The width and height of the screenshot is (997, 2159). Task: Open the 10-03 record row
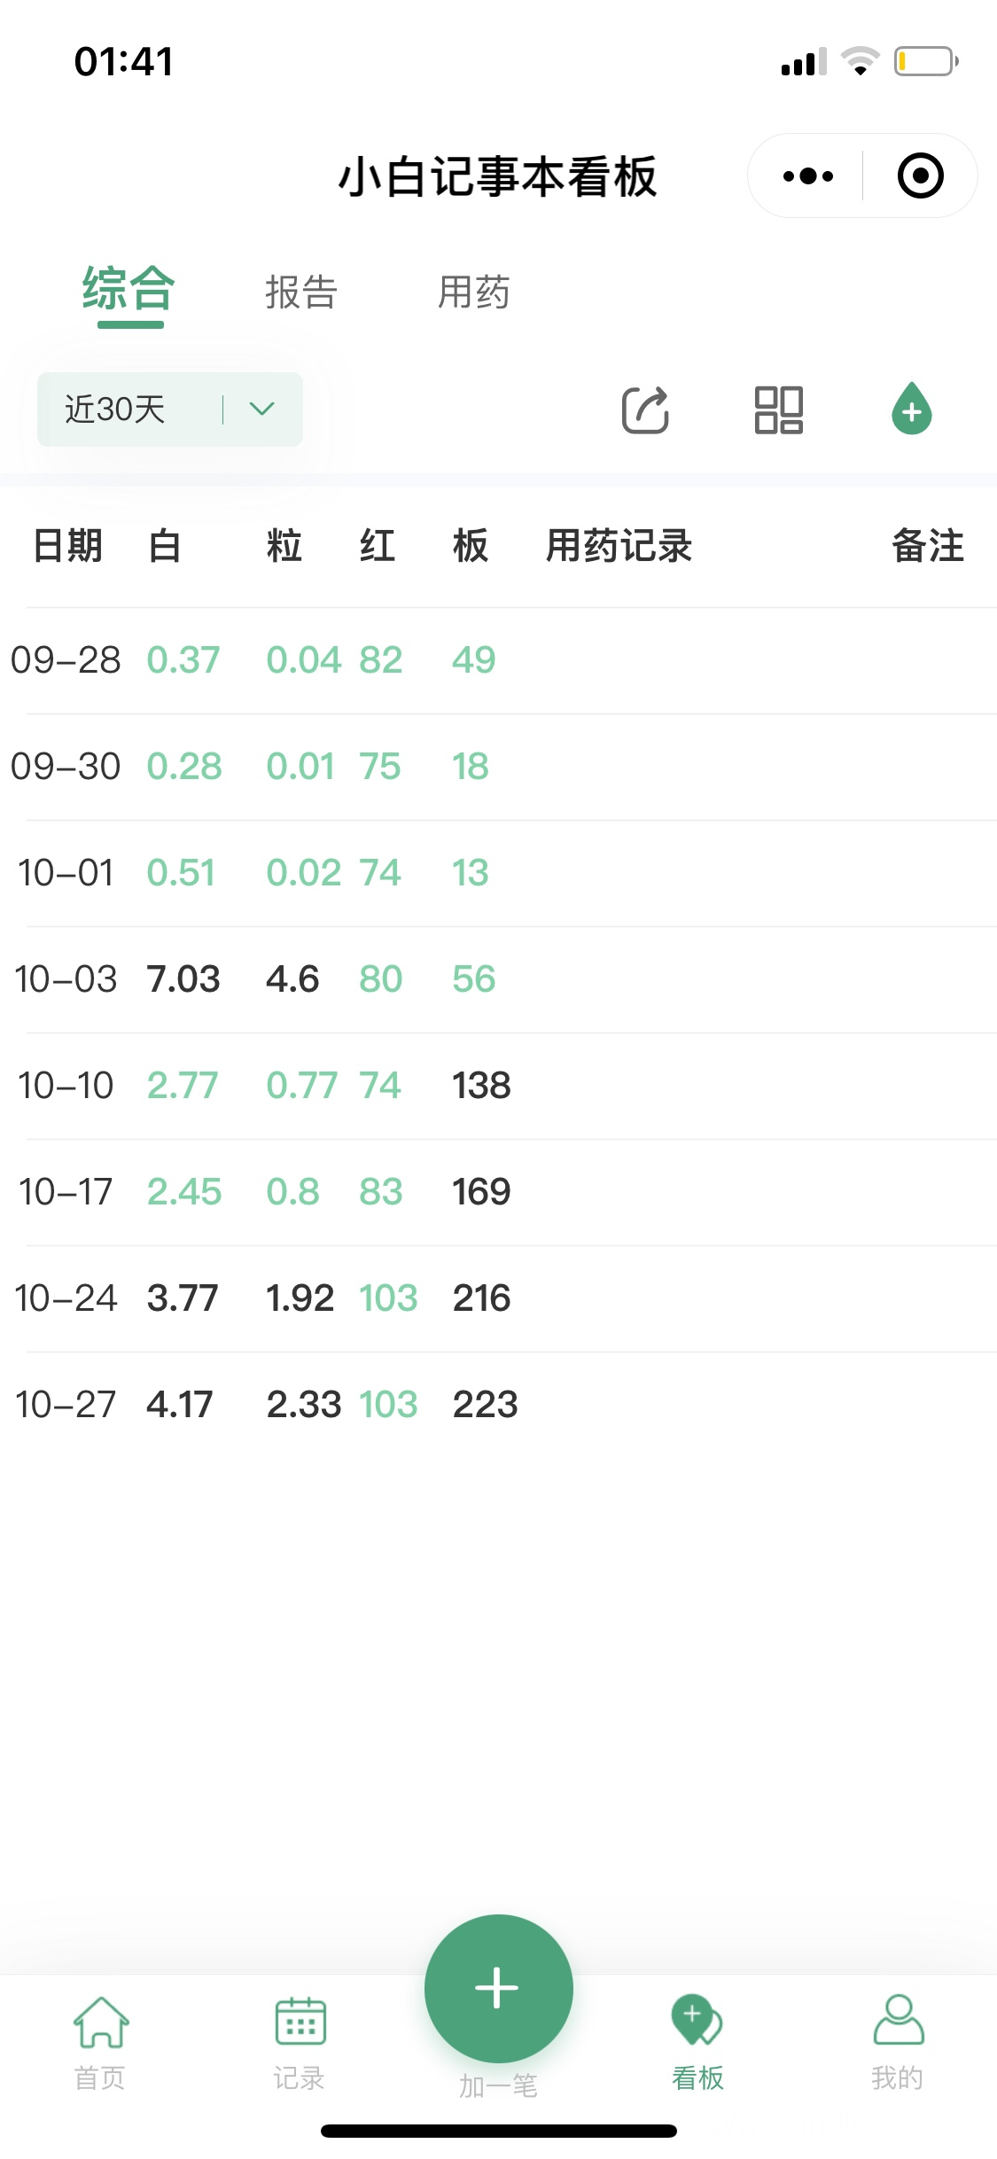(498, 979)
